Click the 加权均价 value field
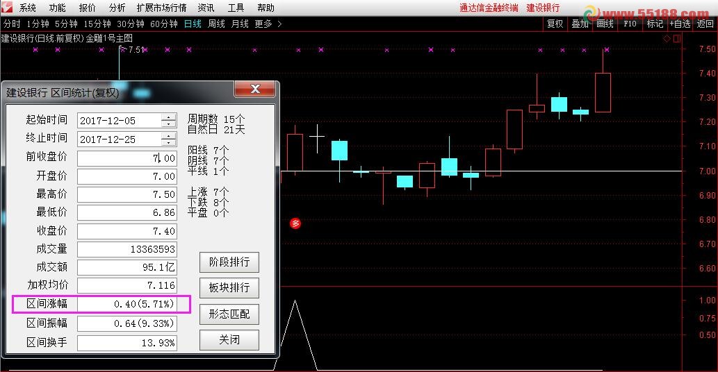Screen dimensions: 718x372 tap(127, 285)
